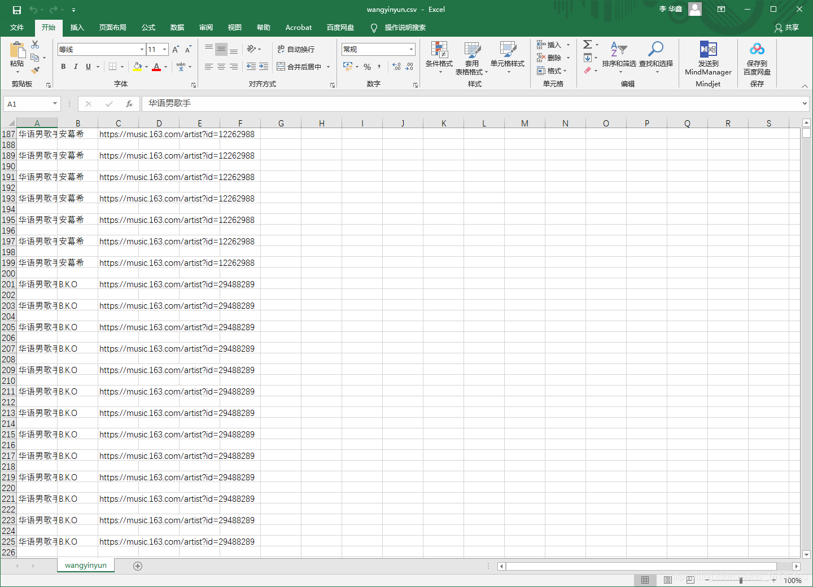Click the decrease indent icon
The width and height of the screenshot is (813, 587).
(251, 67)
